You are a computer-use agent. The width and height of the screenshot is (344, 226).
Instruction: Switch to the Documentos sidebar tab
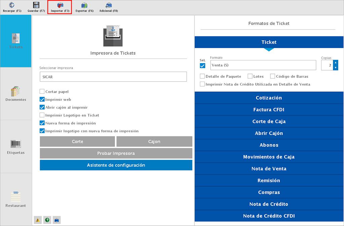tap(16, 94)
